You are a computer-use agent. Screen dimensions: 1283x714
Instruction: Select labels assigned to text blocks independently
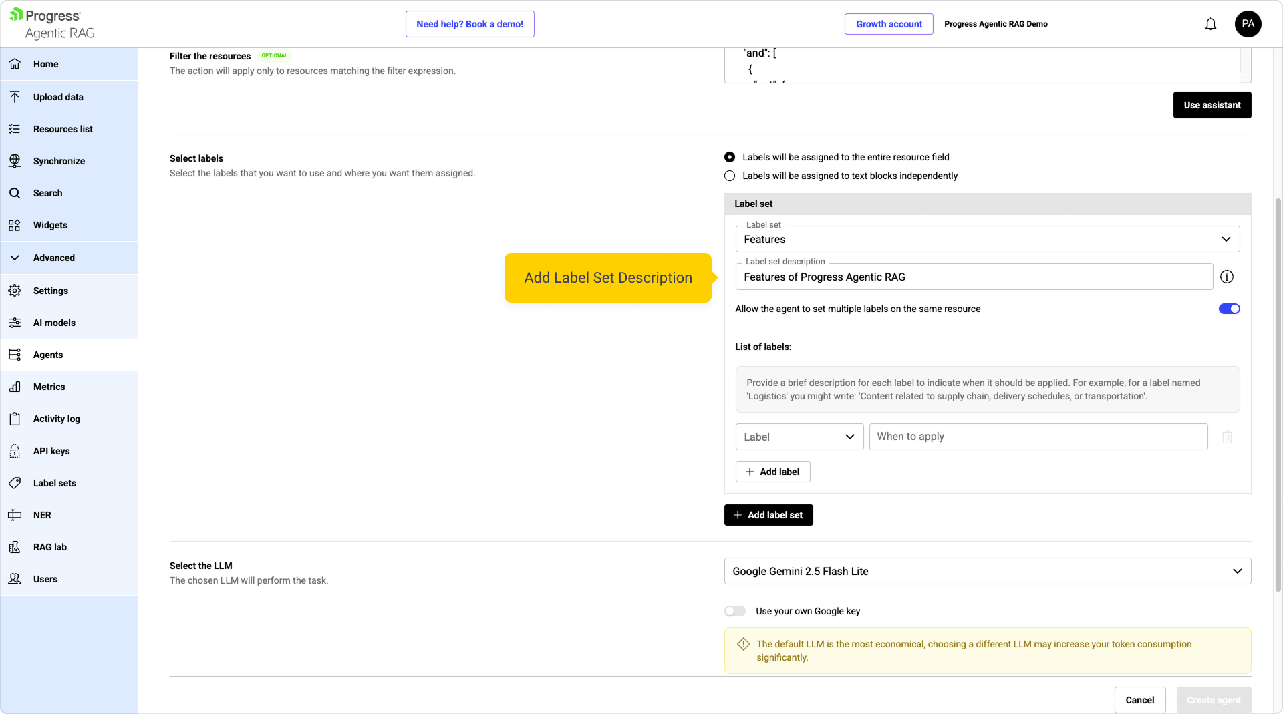pyautogui.click(x=730, y=176)
